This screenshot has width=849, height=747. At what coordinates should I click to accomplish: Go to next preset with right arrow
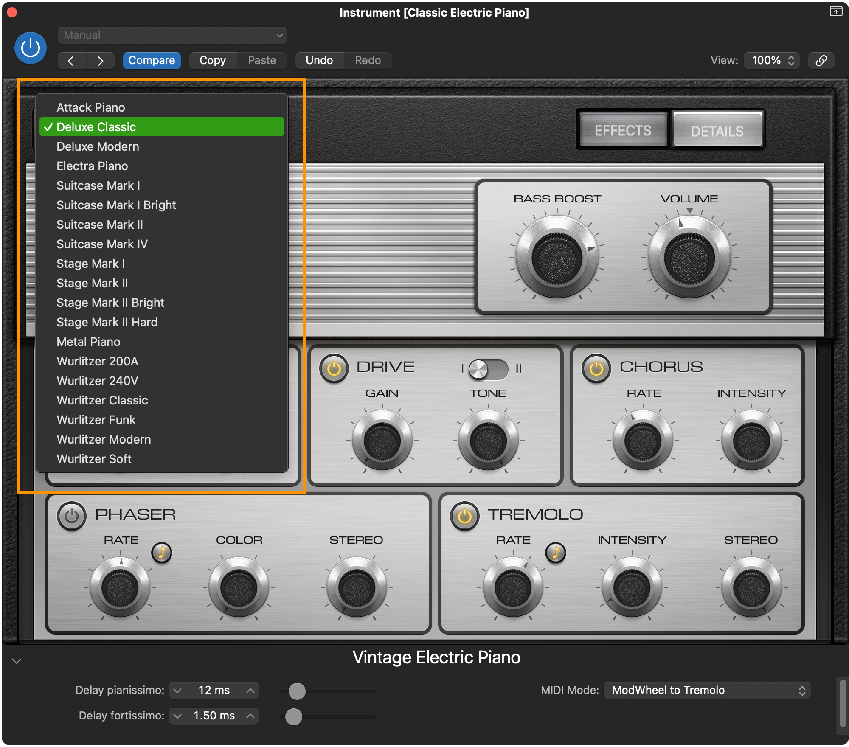point(100,61)
